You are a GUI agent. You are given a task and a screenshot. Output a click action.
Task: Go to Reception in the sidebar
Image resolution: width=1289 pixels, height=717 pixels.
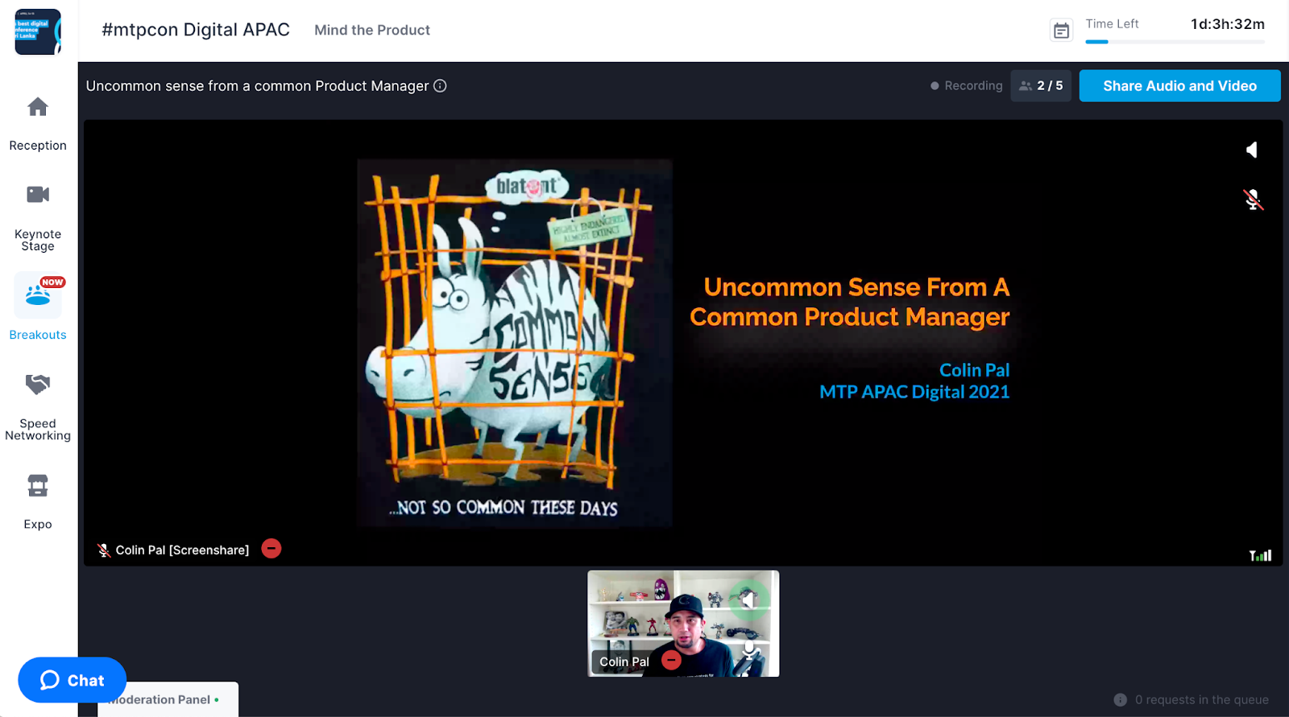coord(38,122)
